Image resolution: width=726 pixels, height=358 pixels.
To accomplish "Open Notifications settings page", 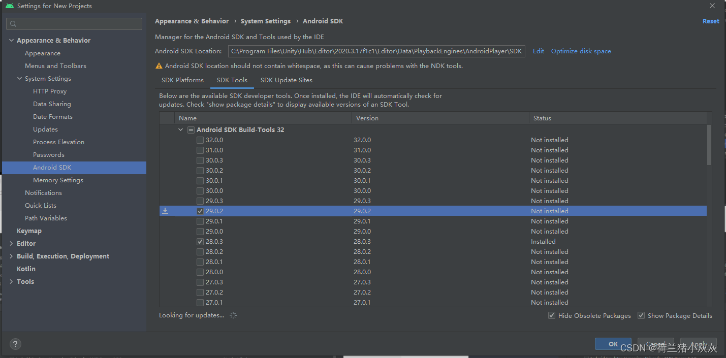I will click(43, 193).
